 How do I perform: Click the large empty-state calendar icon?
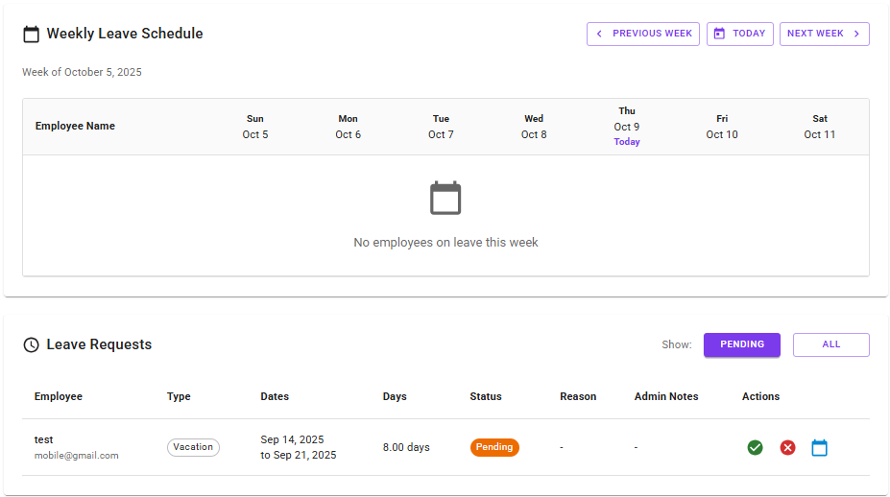[445, 199]
